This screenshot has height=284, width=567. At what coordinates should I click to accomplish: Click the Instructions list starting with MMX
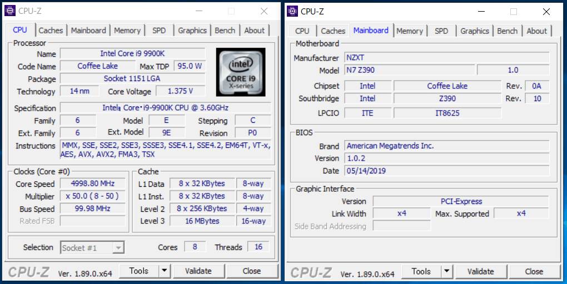[166, 150]
